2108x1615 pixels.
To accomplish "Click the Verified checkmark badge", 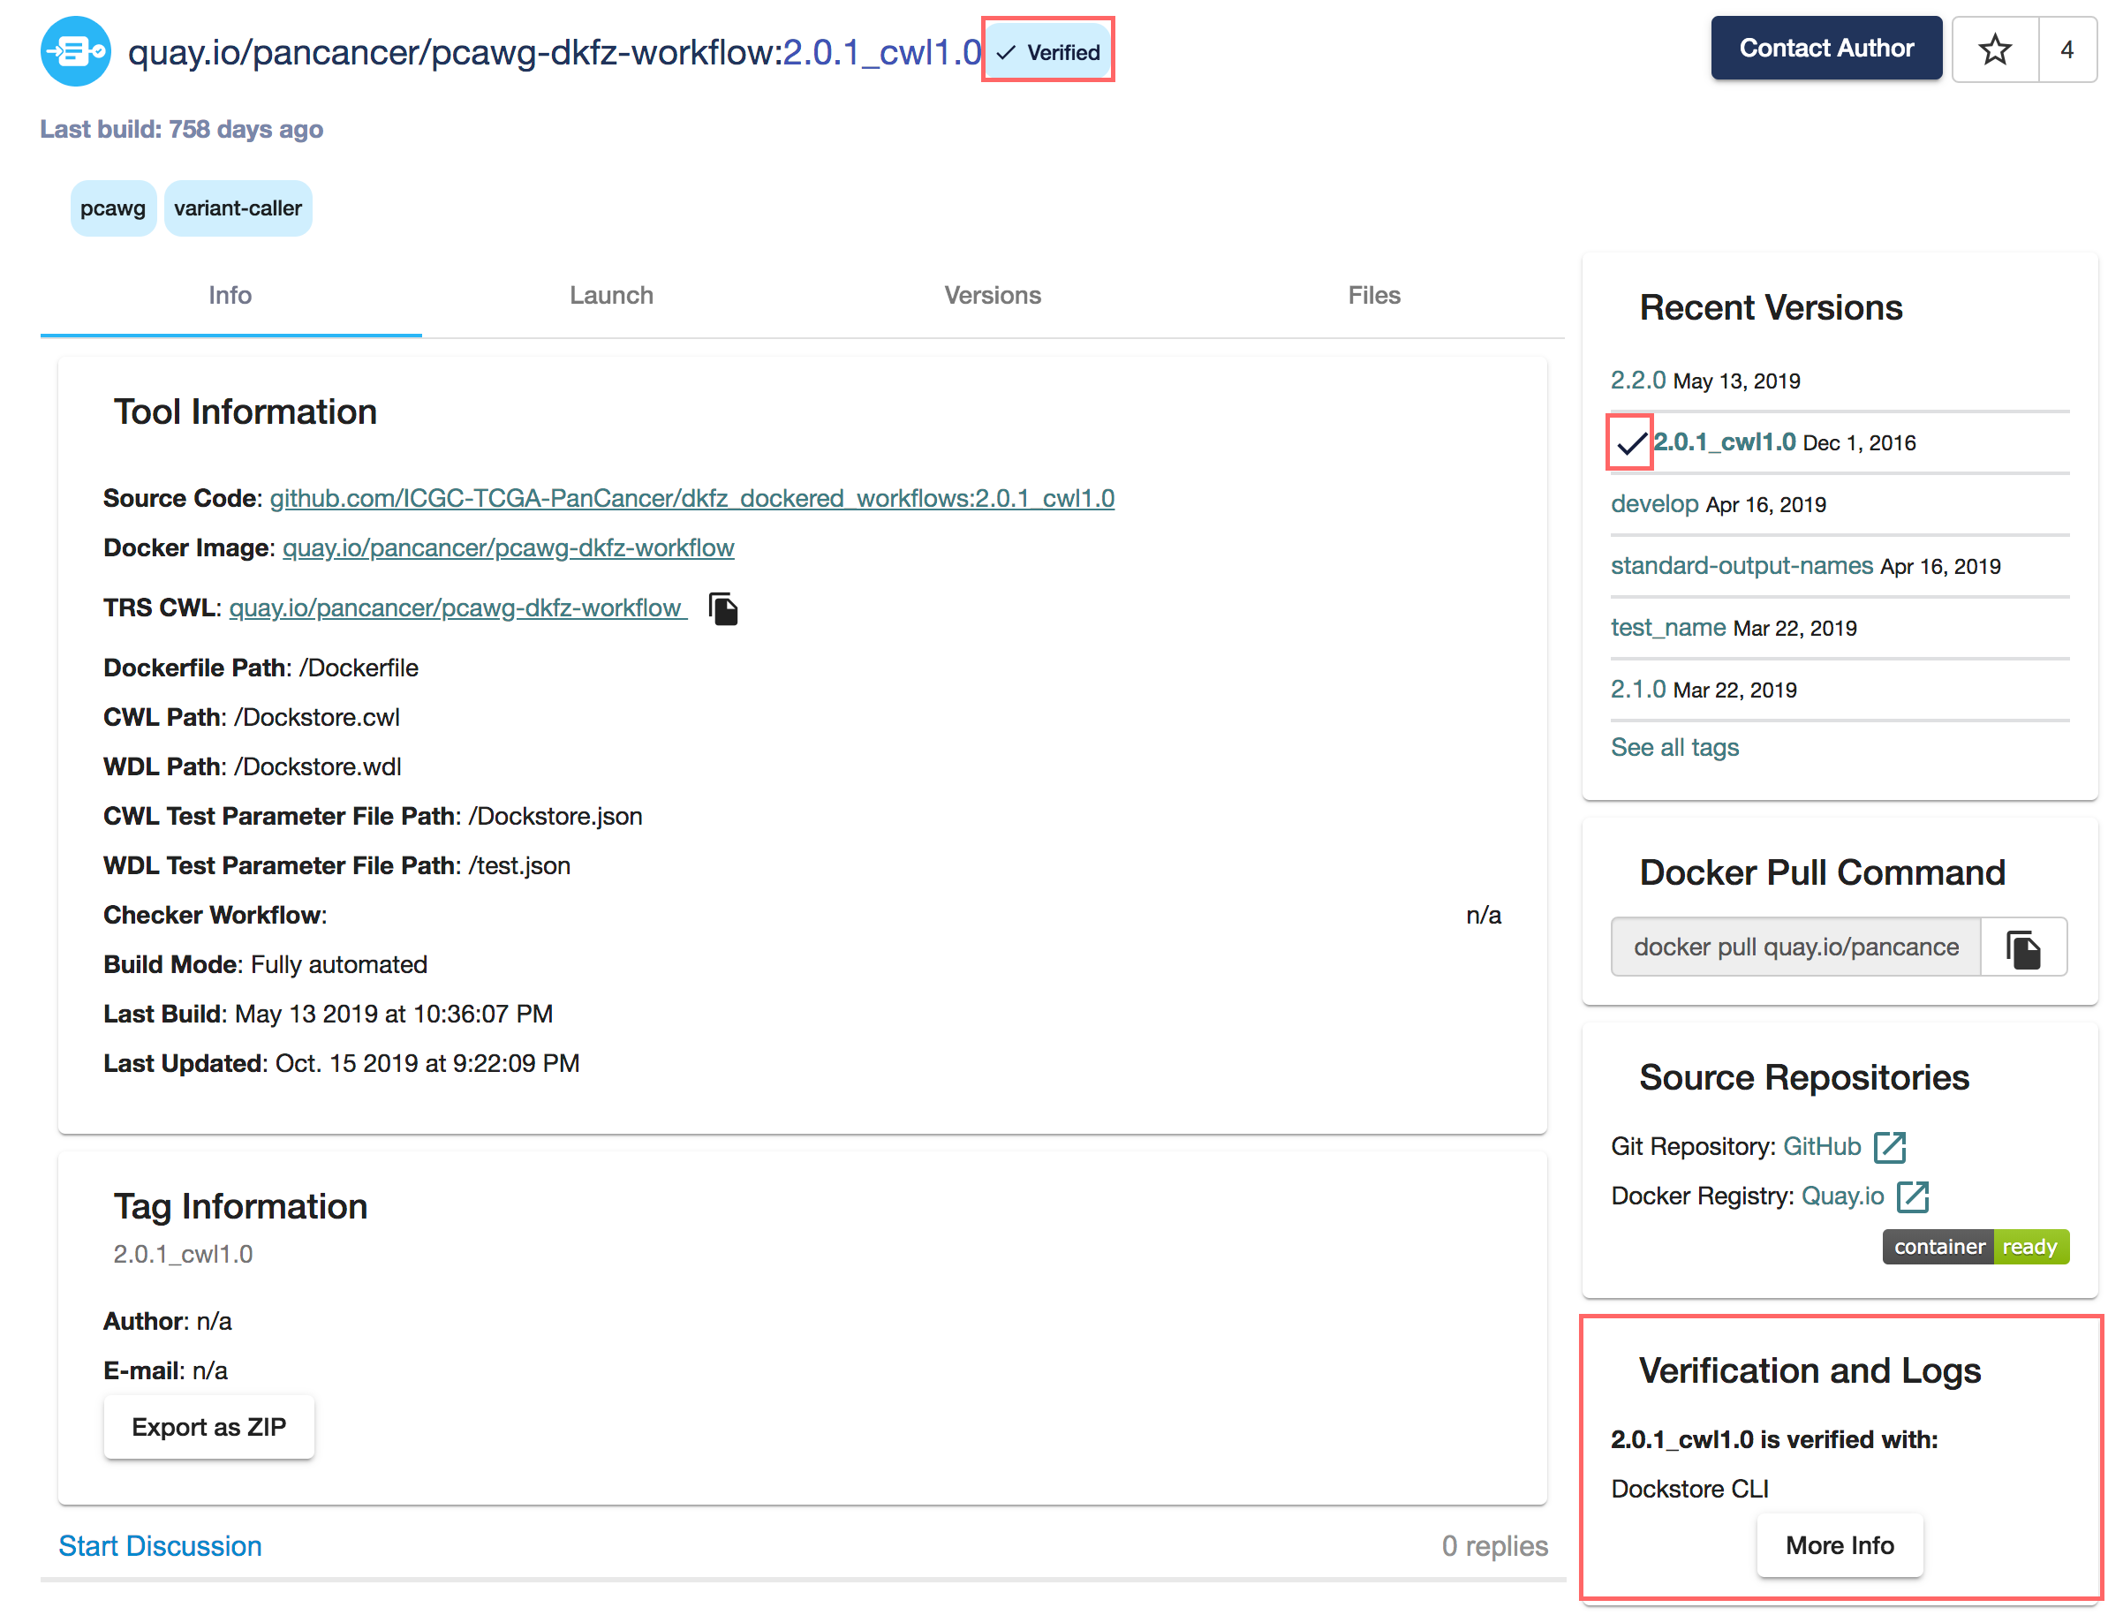I will point(1047,52).
